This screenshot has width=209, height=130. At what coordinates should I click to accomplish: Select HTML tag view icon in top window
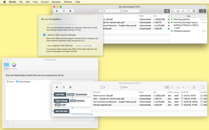tap(188, 11)
